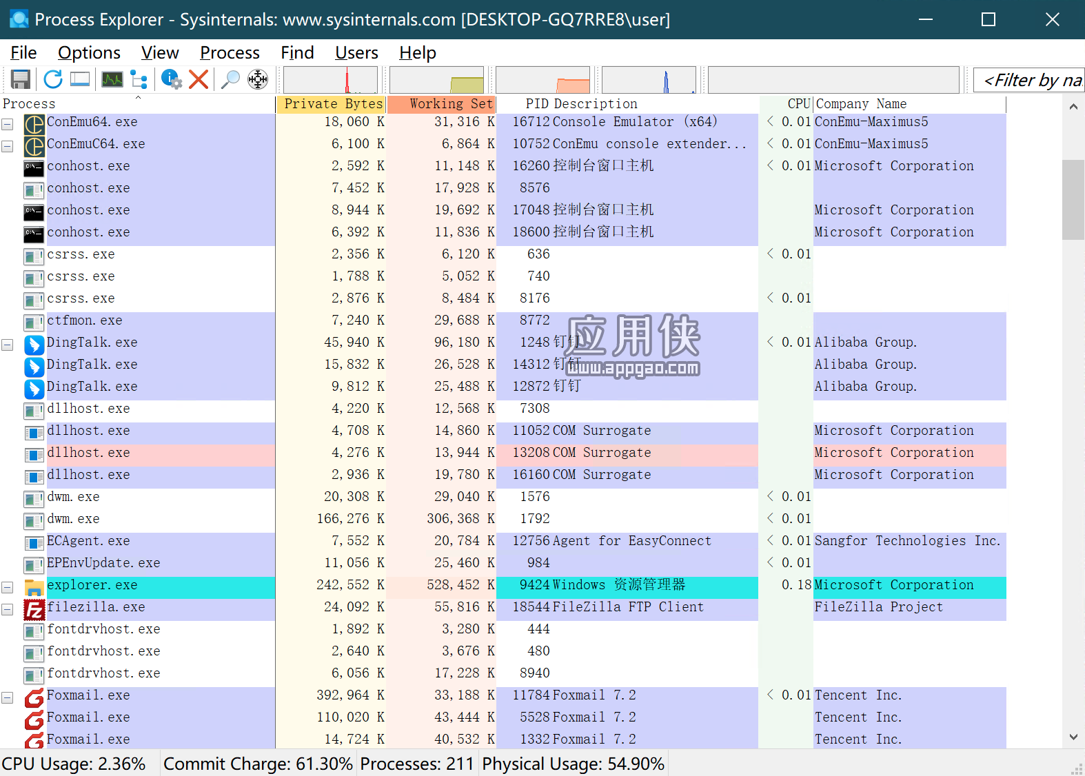Click the Process Explorer title bar icon
Screen dimensions: 1085x776
tap(19, 19)
